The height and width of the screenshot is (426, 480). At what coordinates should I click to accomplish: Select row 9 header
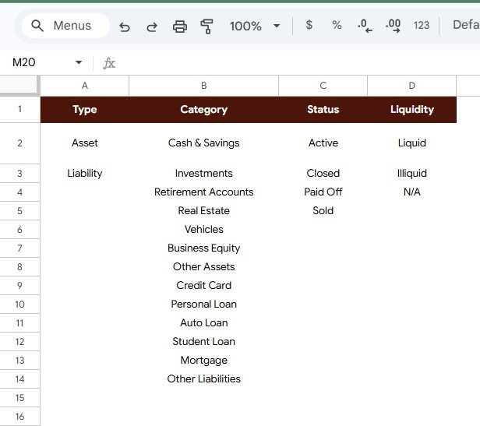click(19, 286)
